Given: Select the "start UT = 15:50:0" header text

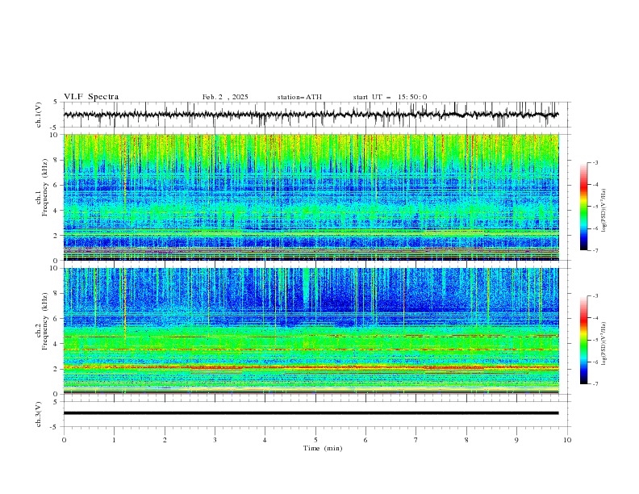Looking at the screenshot, I should pyautogui.click(x=390, y=97).
